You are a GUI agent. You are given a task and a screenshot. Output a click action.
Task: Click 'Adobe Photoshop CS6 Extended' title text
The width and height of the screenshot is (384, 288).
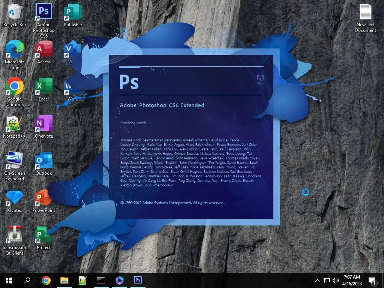pyautogui.click(x=162, y=105)
